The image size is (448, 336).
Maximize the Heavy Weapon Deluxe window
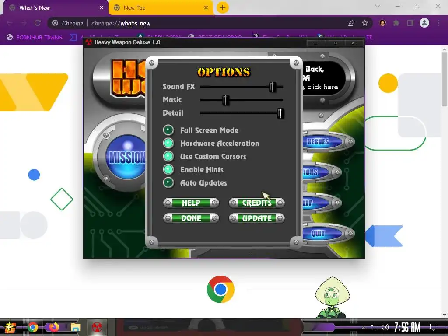pyautogui.click(x=336, y=43)
